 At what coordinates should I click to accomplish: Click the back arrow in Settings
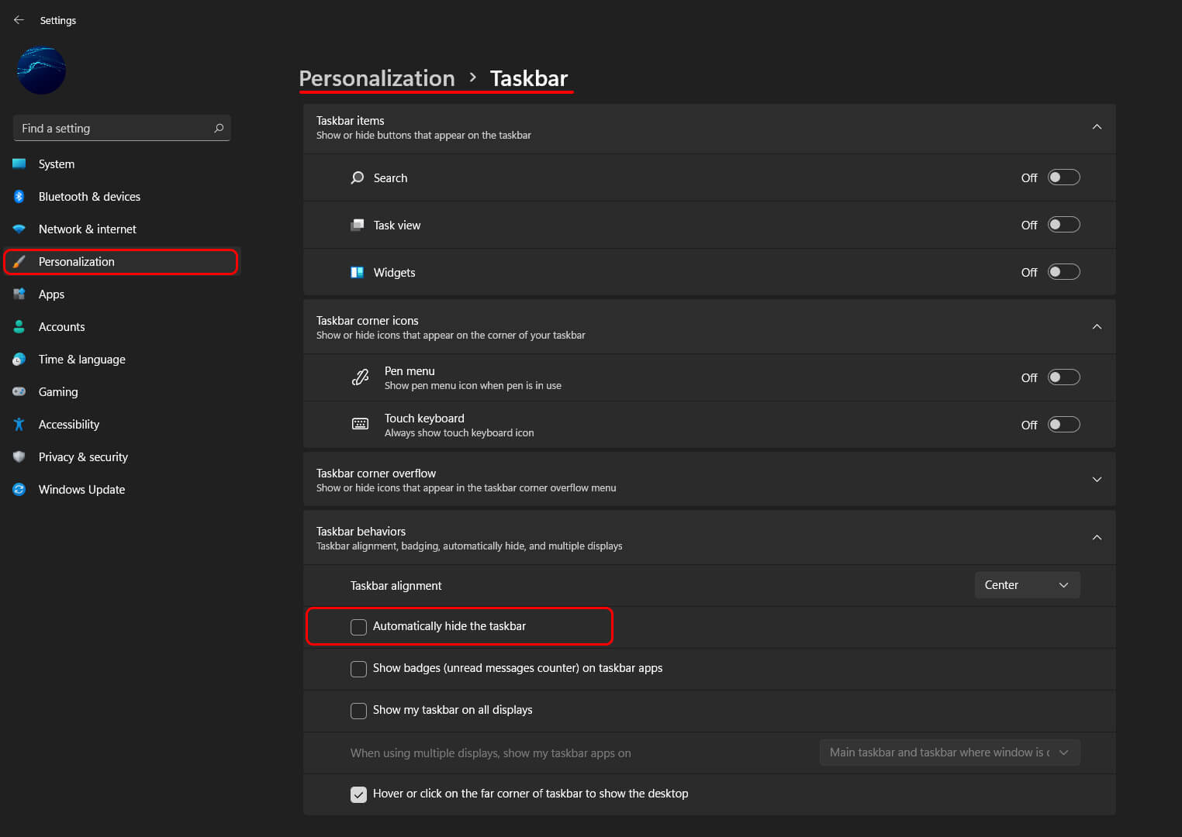tap(19, 20)
